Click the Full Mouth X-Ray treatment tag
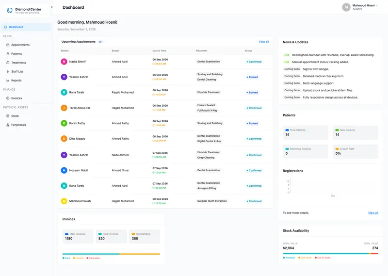Screen dimensions: 388x276 208,111
